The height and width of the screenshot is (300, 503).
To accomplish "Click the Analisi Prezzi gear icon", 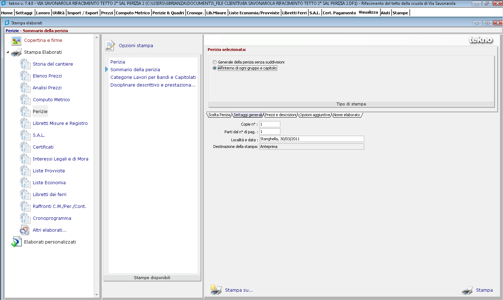I will click(25, 88).
